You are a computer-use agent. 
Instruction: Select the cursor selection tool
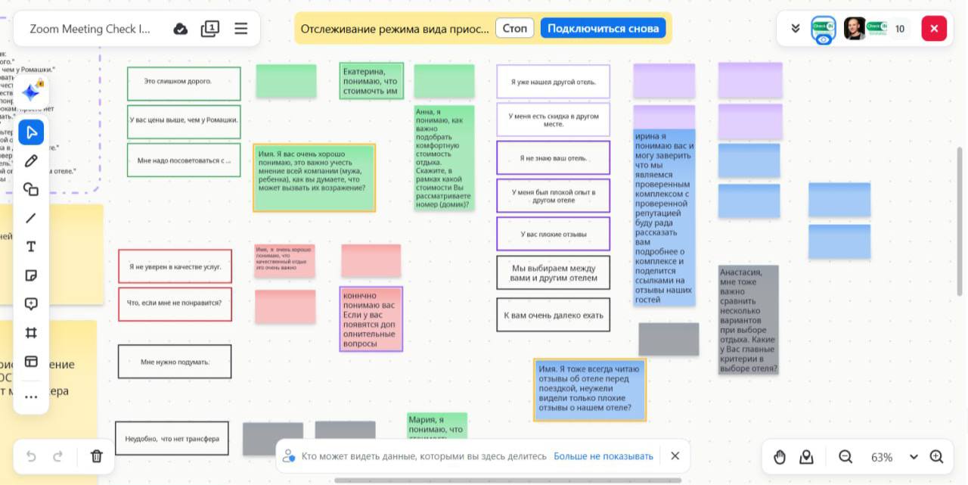[x=31, y=132]
